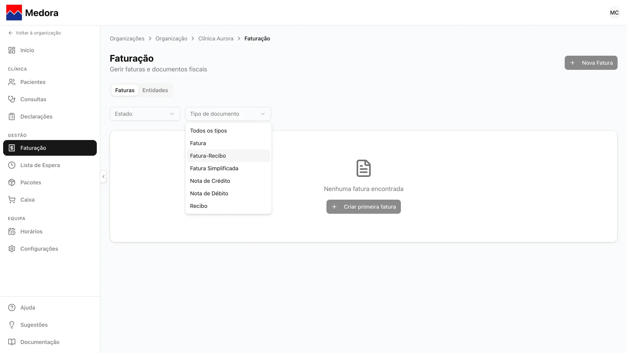Click the Tipo de documento dropdown

(228, 114)
